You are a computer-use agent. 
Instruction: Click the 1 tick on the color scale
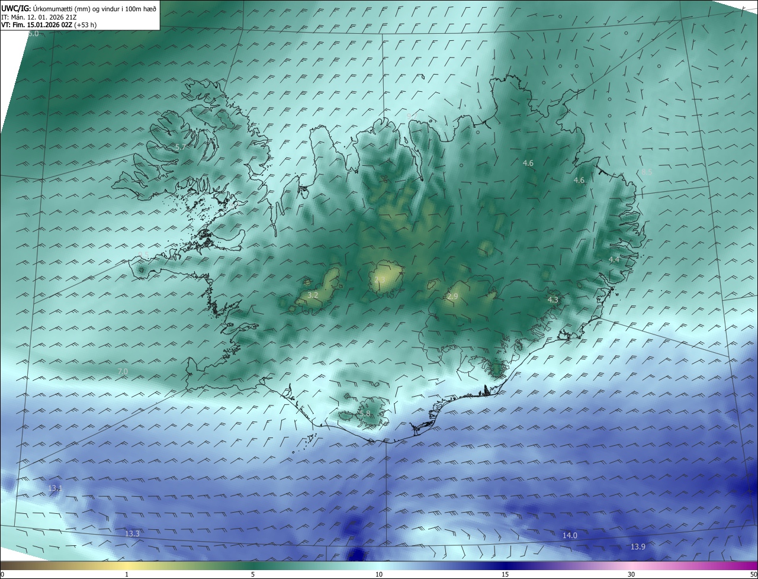tap(127, 574)
